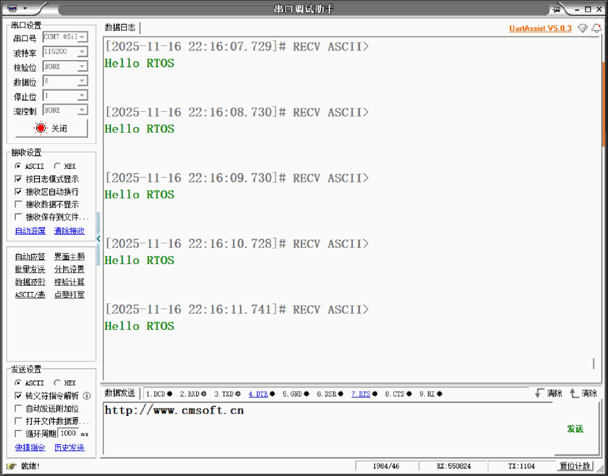
Task: Enable the 接收数据不显示 checkbox
Action: point(18,205)
